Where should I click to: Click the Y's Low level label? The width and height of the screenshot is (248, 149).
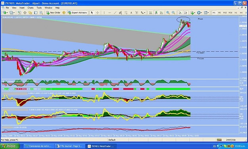pyautogui.click(x=200, y=58)
